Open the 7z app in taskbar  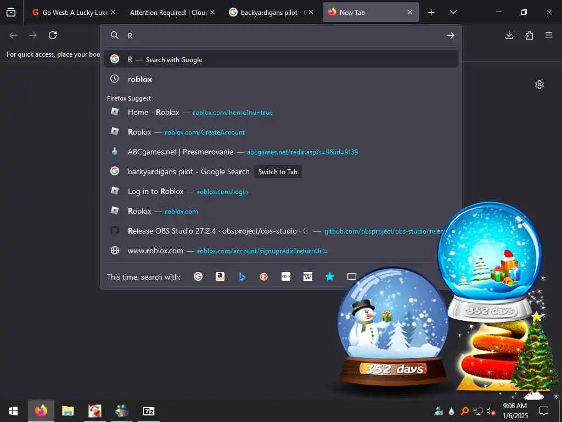(x=148, y=411)
